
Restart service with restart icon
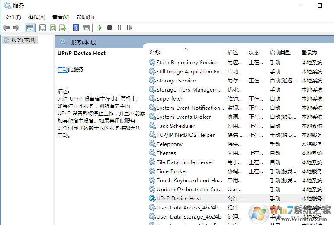pyautogui.click(x=129, y=28)
